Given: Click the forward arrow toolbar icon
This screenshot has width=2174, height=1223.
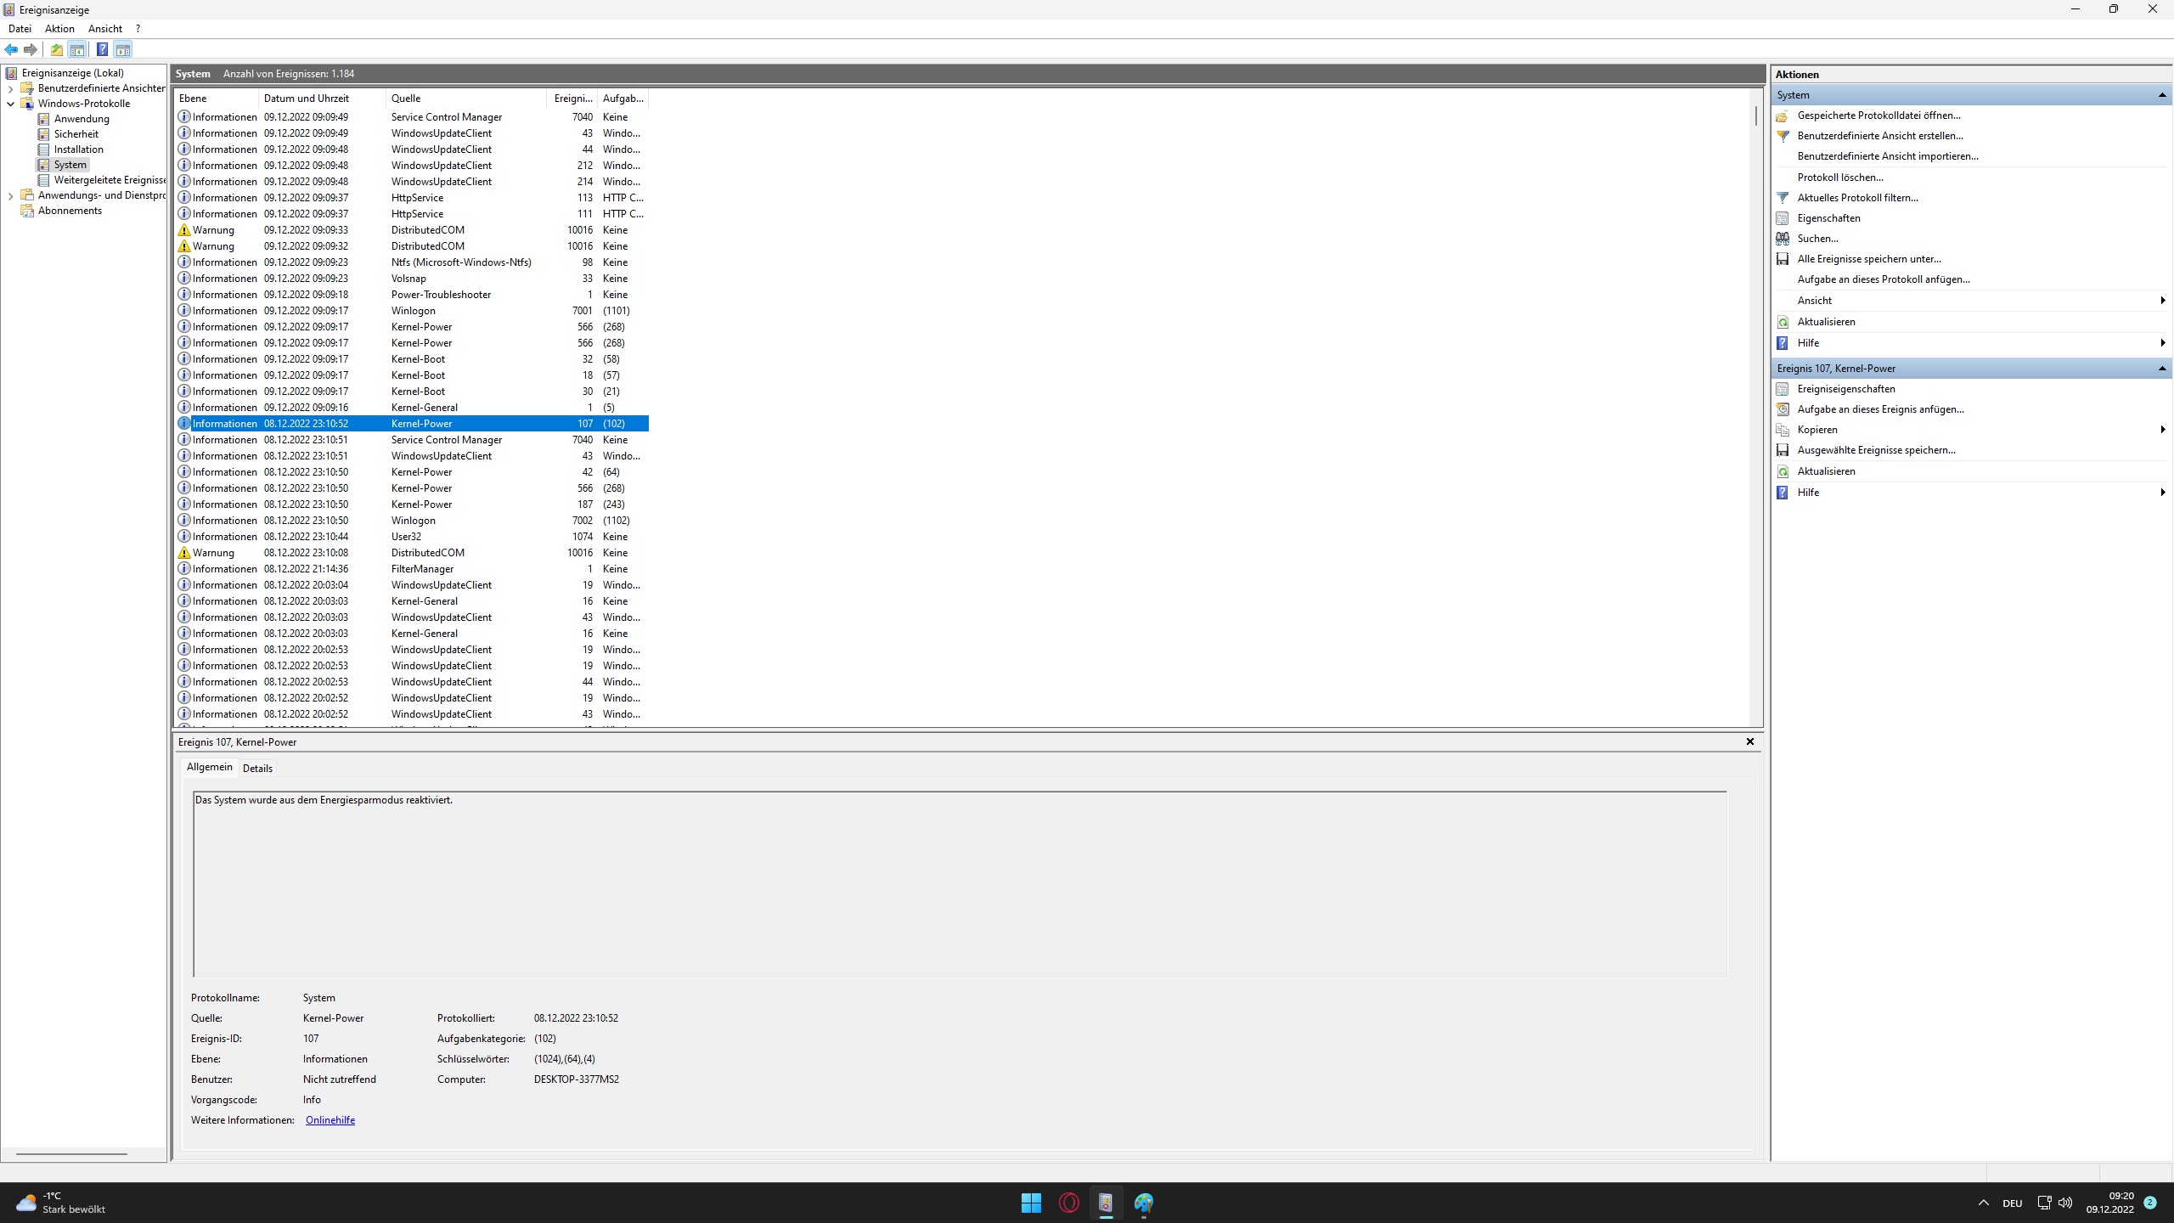Looking at the screenshot, I should (x=31, y=49).
